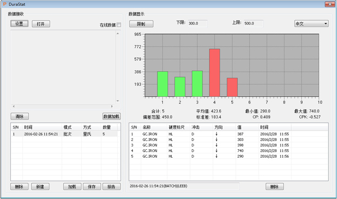Click the green bar number 1
Image resolution: width=337 pixels, height=199 pixels.
pyautogui.click(x=162, y=84)
